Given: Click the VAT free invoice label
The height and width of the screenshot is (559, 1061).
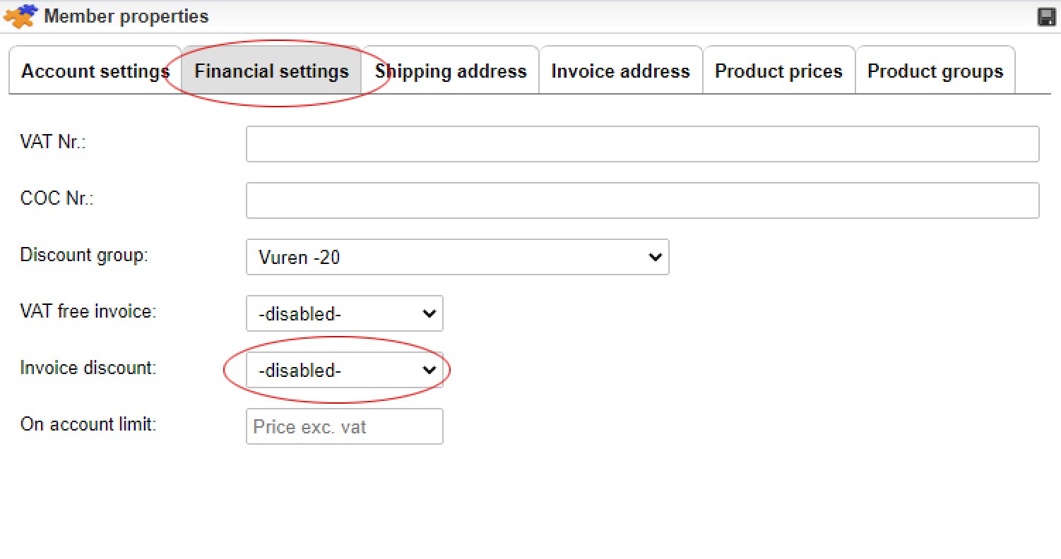Looking at the screenshot, I should pyautogui.click(x=88, y=311).
